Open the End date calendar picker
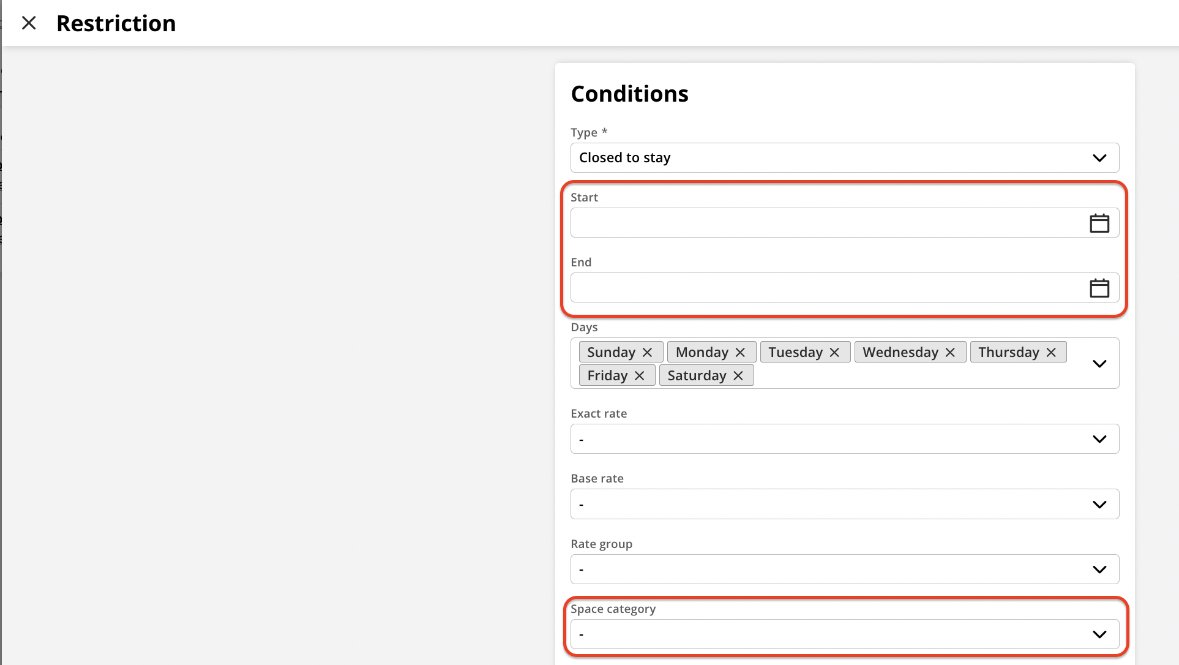The width and height of the screenshot is (1179, 665). point(1099,288)
